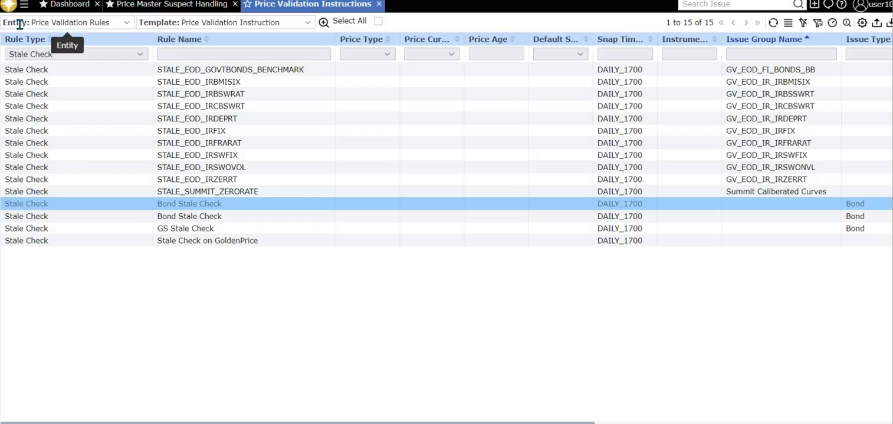Go to last page double-chevron
893x424 pixels.
[758, 22]
